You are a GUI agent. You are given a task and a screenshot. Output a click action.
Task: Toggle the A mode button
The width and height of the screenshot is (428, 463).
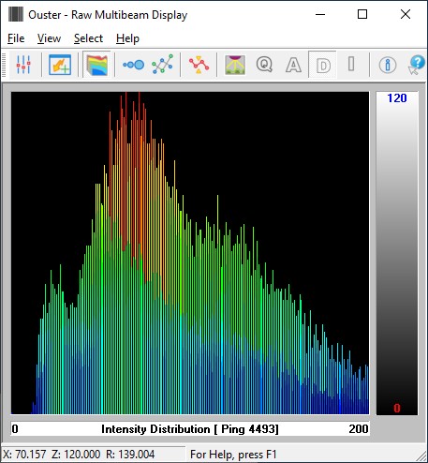pyautogui.click(x=293, y=65)
